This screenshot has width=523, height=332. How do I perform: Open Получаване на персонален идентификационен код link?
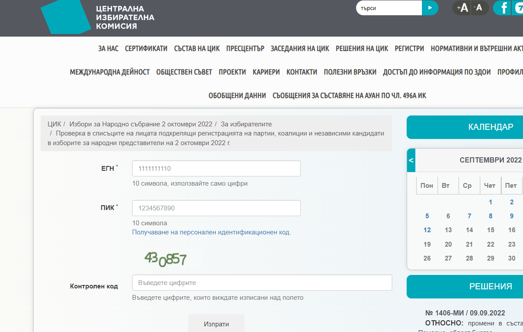(x=211, y=232)
